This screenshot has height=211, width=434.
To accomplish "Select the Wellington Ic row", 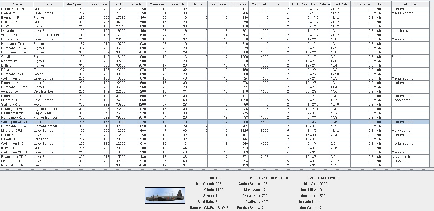I will click(x=215, y=78).
